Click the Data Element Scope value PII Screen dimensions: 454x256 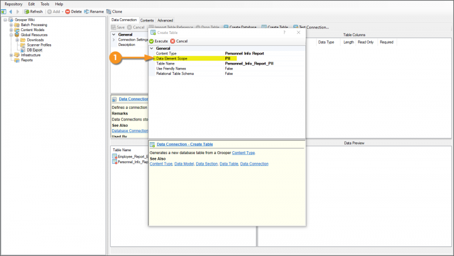pyautogui.click(x=228, y=58)
